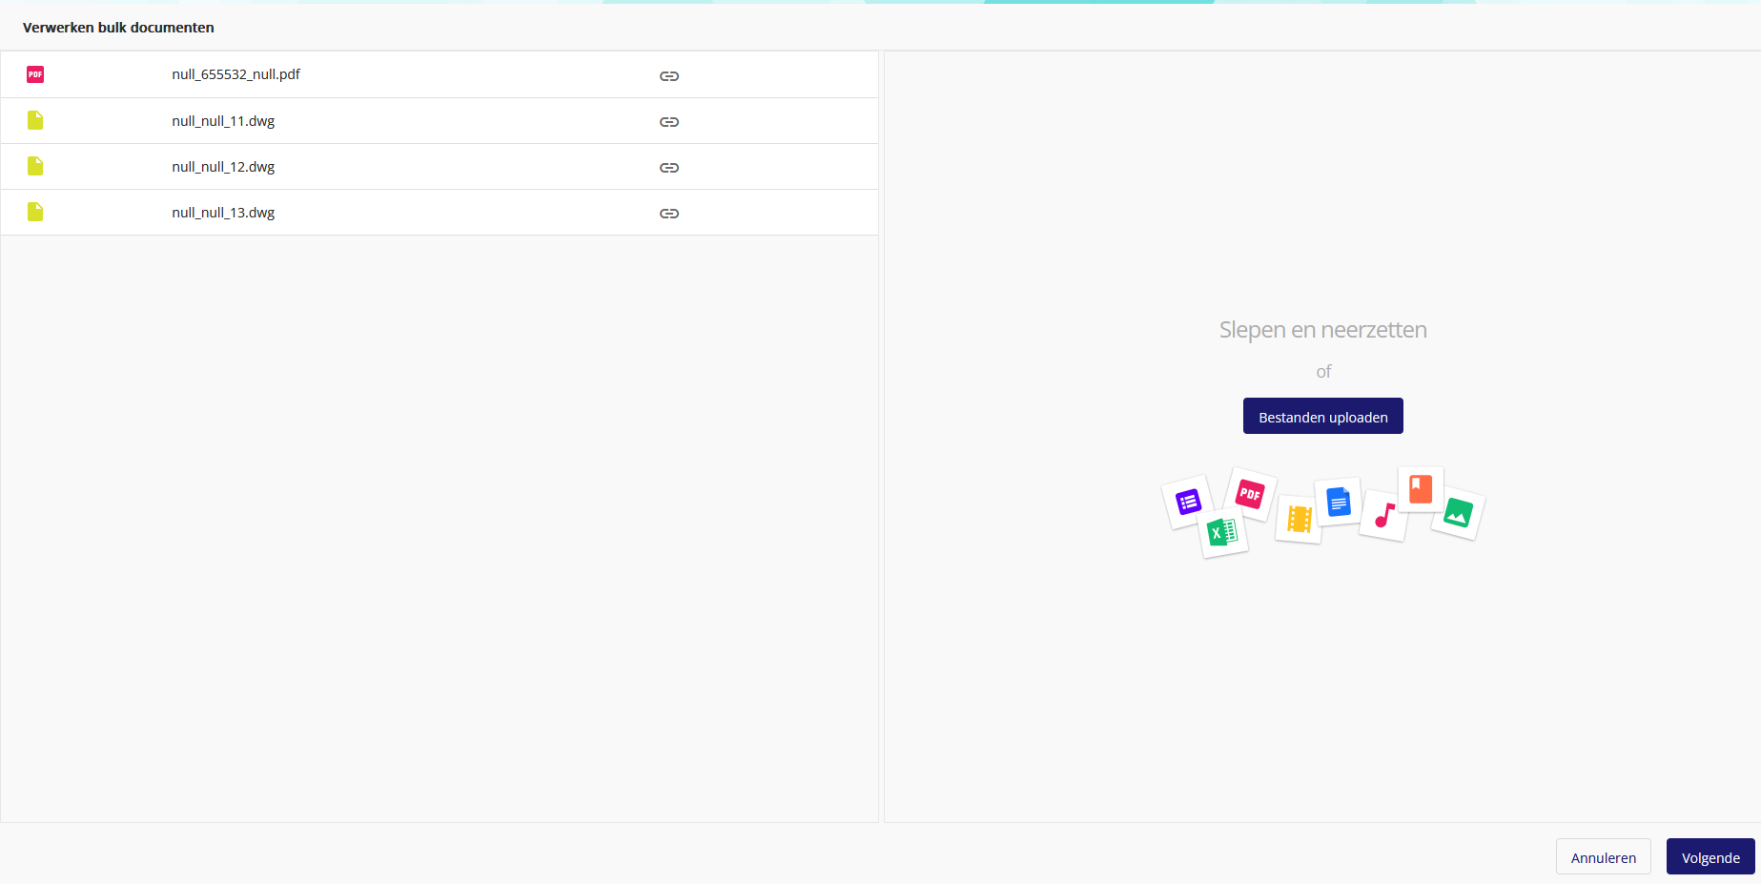
Task: Click the Verwerken bulk documenten heading
Action: pos(118,28)
